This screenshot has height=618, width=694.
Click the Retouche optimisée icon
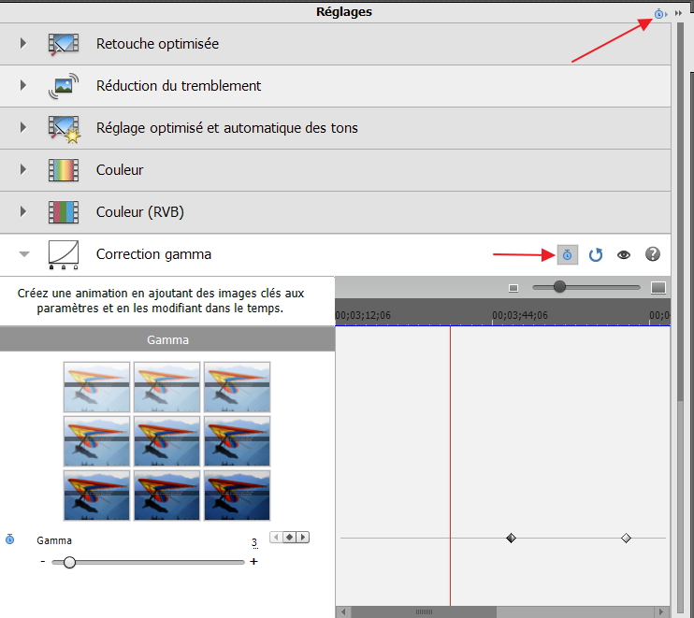64,44
